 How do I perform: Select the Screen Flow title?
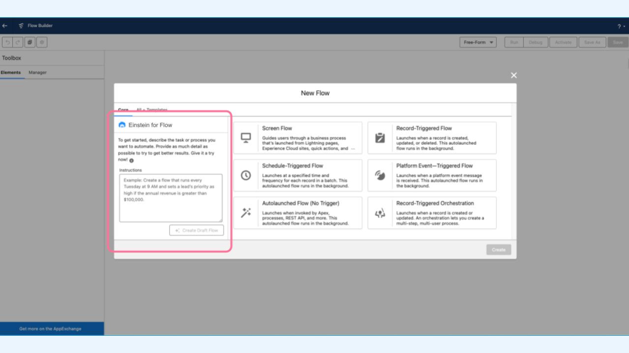tap(277, 128)
